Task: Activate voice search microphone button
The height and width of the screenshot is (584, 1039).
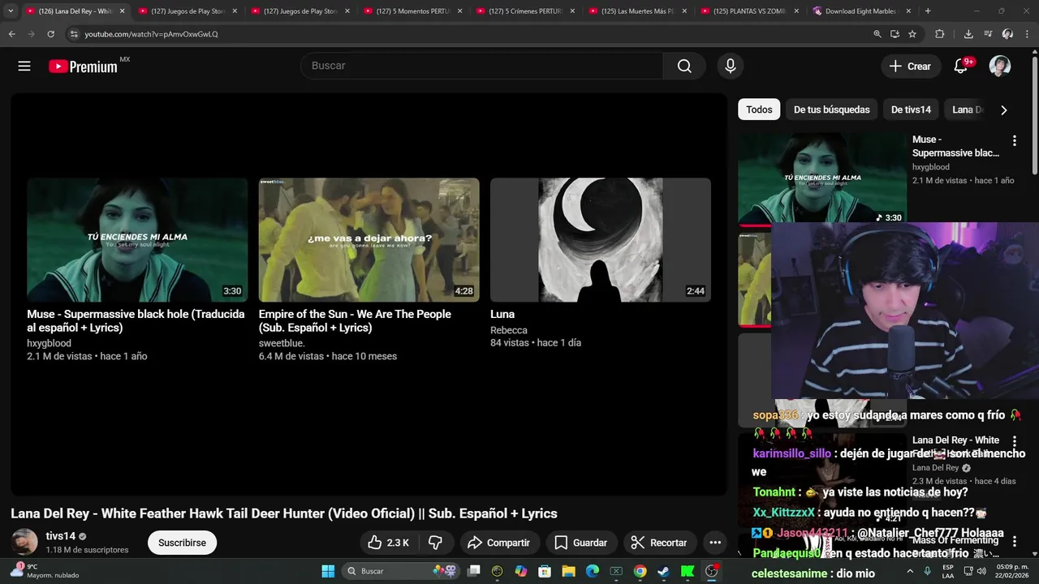Action: (x=731, y=66)
